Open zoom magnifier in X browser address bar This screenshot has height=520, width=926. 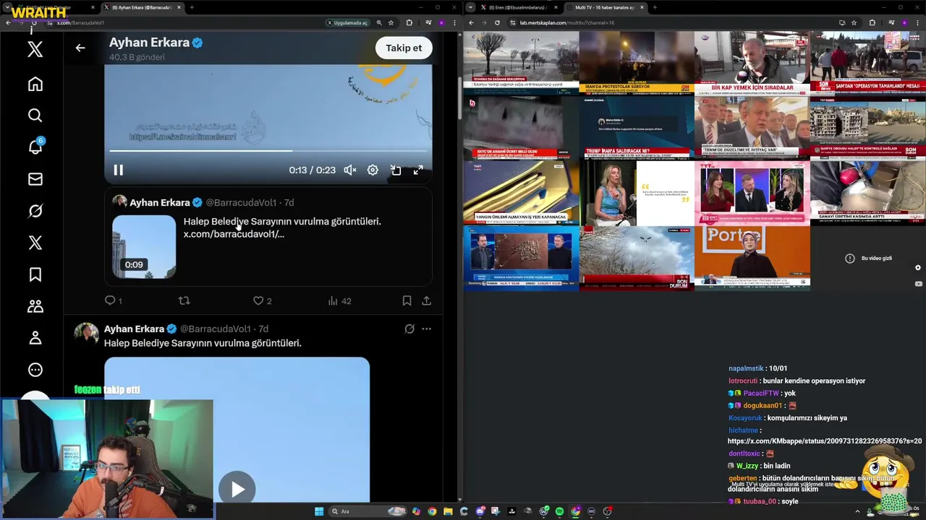[x=379, y=22]
